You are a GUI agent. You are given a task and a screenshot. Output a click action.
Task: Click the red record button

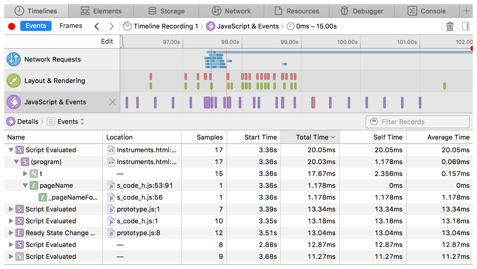[12, 27]
